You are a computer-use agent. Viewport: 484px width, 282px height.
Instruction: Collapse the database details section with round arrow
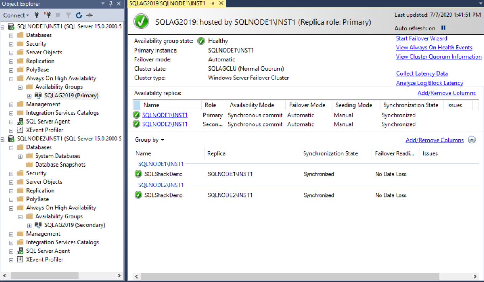(x=472, y=140)
